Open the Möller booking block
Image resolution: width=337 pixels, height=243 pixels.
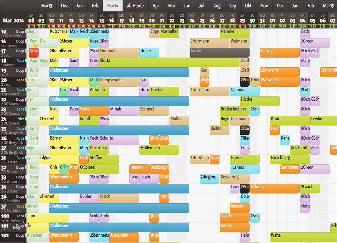coord(179,120)
